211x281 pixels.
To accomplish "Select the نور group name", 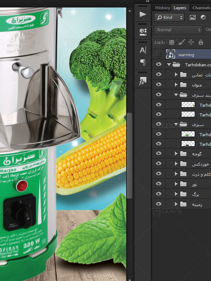I will pos(194,184).
